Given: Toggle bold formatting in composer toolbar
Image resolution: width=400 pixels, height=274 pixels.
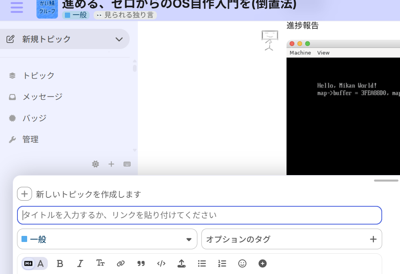Looking at the screenshot, I should 60,264.
